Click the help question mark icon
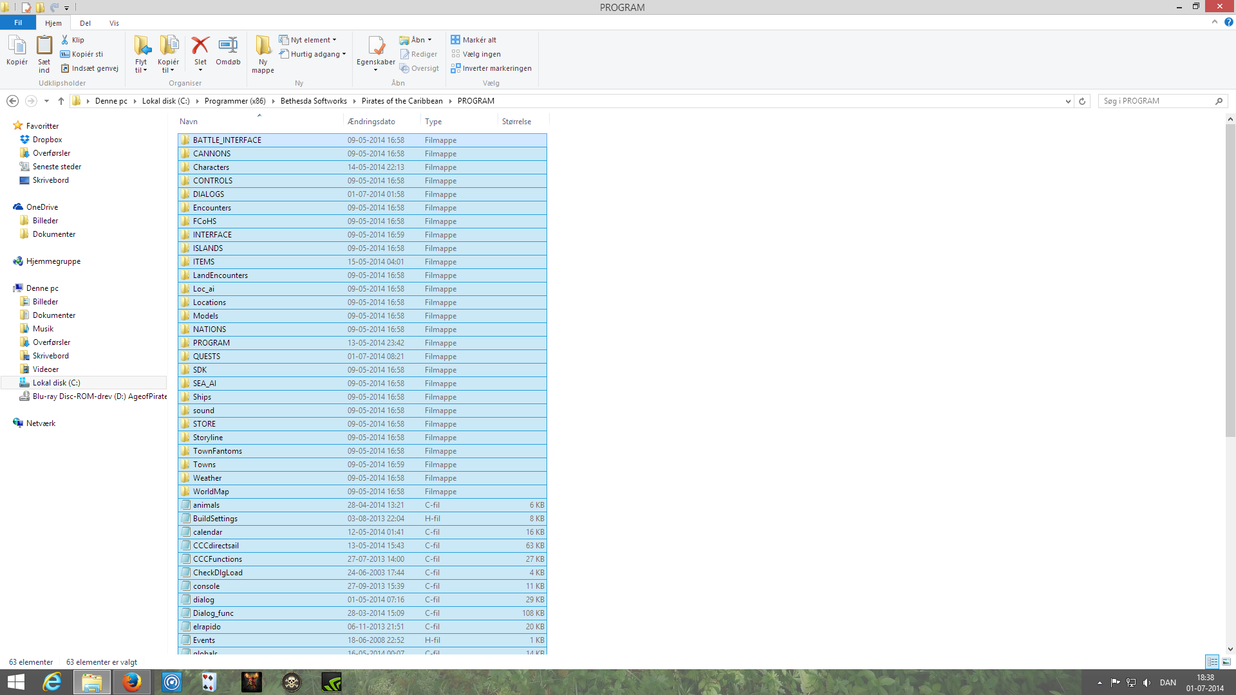The height and width of the screenshot is (695, 1236). 1228,22
